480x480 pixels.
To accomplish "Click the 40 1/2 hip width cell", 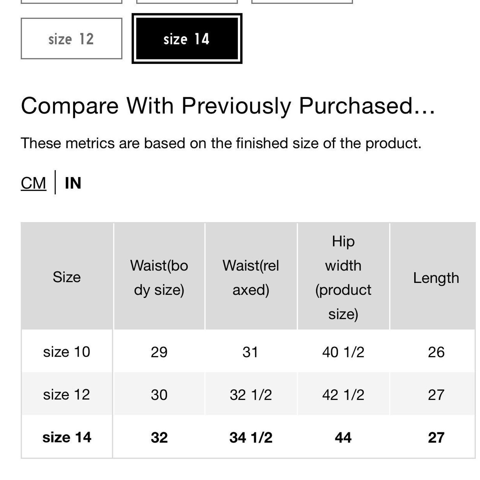I will click(x=343, y=352).
